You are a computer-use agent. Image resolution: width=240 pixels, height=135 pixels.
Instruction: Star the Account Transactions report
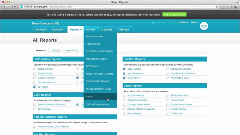coord(124,100)
